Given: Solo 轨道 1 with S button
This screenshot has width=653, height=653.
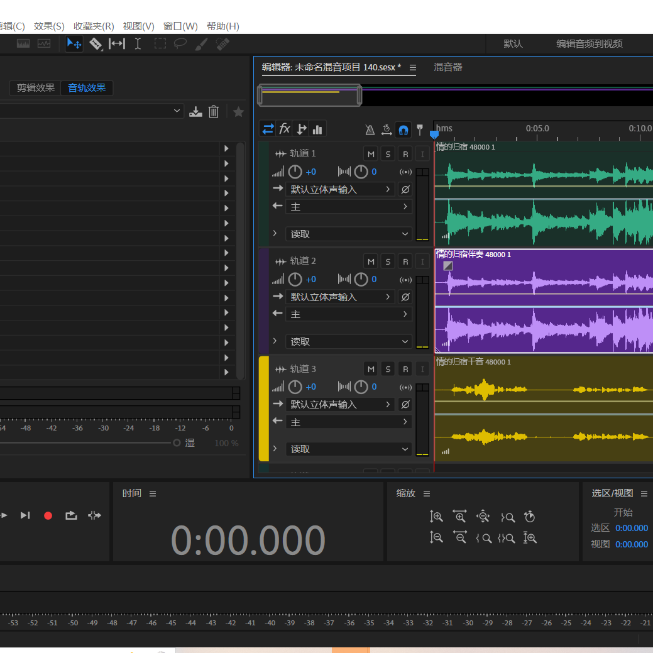Looking at the screenshot, I should (x=388, y=154).
